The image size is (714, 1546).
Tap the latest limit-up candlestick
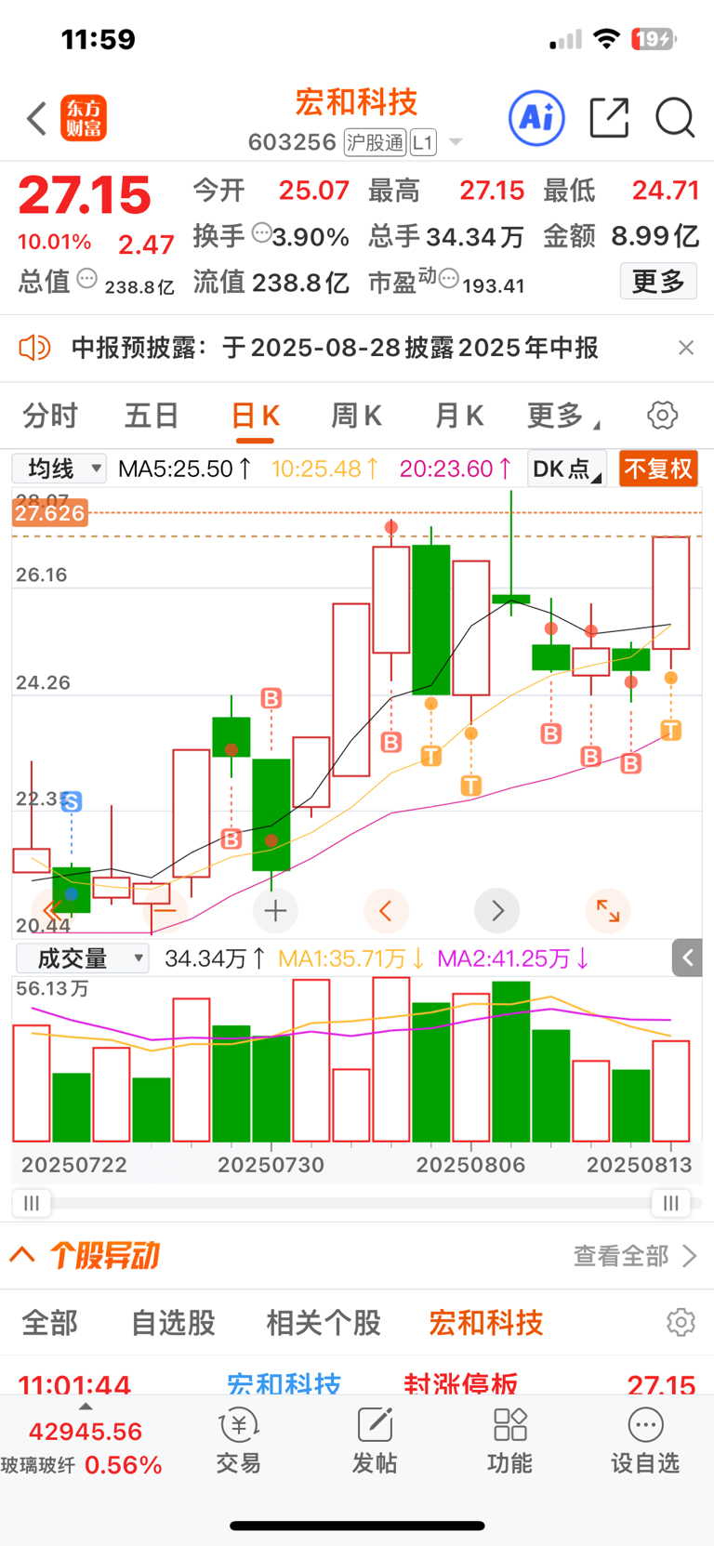click(671, 592)
